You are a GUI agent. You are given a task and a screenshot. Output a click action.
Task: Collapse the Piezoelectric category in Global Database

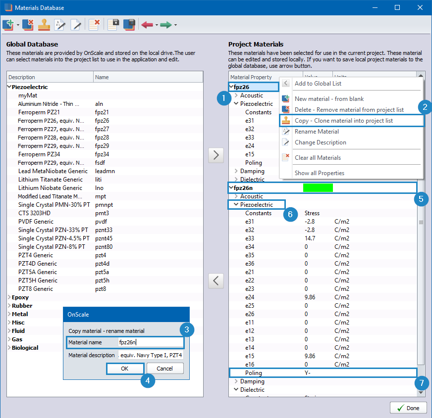[x=9, y=87]
